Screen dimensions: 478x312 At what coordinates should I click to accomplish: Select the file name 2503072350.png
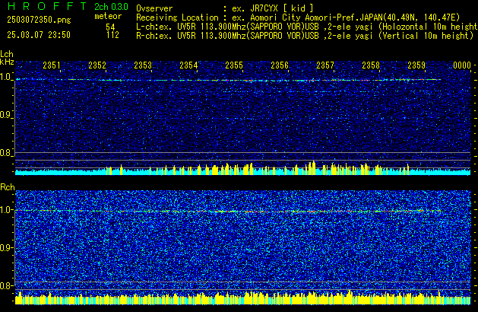point(39,20)
